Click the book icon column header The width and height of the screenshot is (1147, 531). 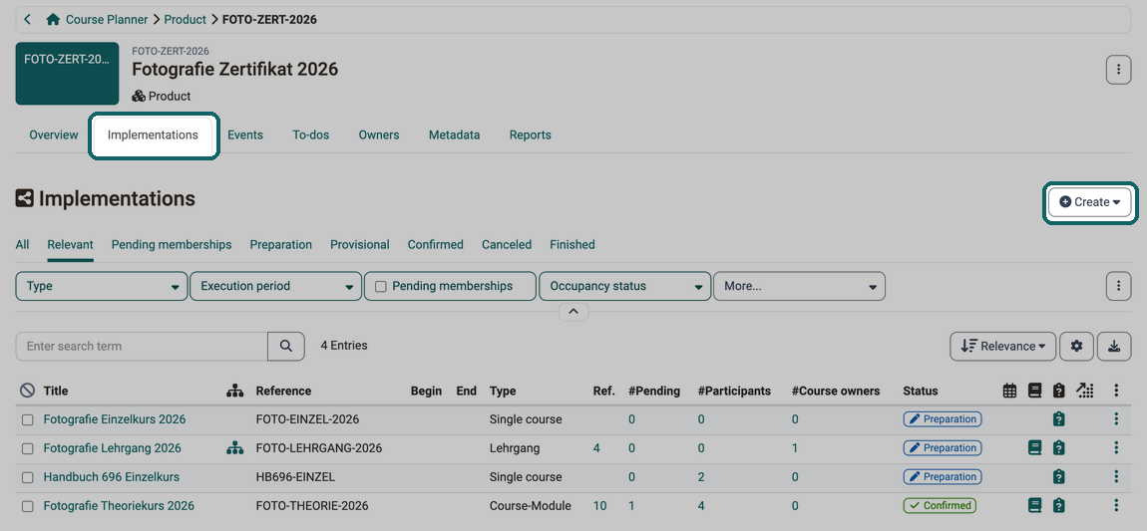(1034, 391)
